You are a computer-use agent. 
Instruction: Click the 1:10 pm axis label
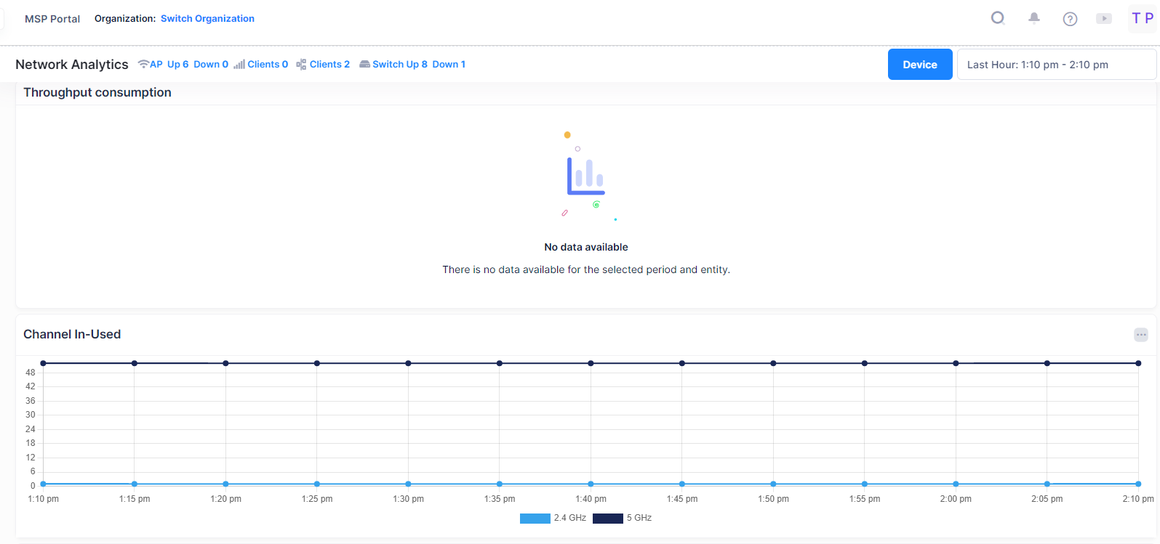coord(43,499)
